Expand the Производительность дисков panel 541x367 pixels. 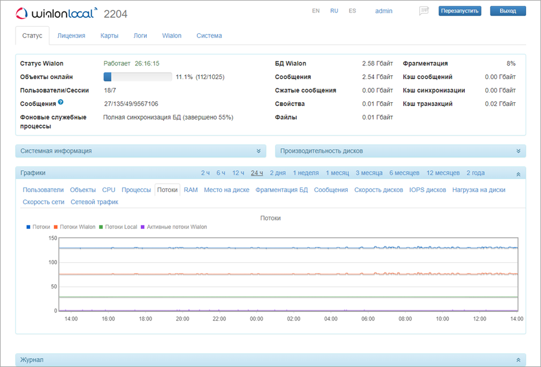[518, 151]
